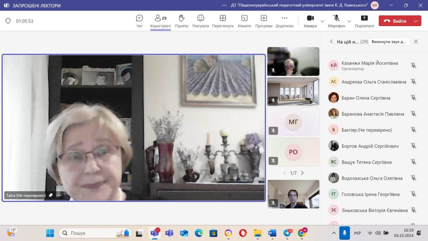Go to next page of video thumbnails
This screenshot has width=428, height=241.
tap(302, 173)
